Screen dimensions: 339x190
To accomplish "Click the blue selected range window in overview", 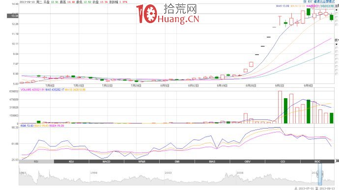I will click(x=320, y=174).
